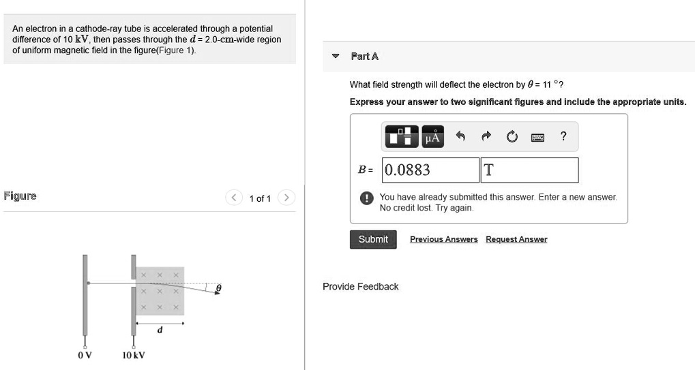Submit the answer
Screen dimensions: 695x370
point(373,239)
